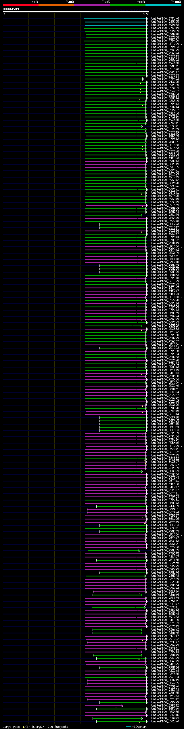Screen dimensions: 184x729
Task: Click label UniRef100_Q8GU24
Action: click(x=165, y=215)
